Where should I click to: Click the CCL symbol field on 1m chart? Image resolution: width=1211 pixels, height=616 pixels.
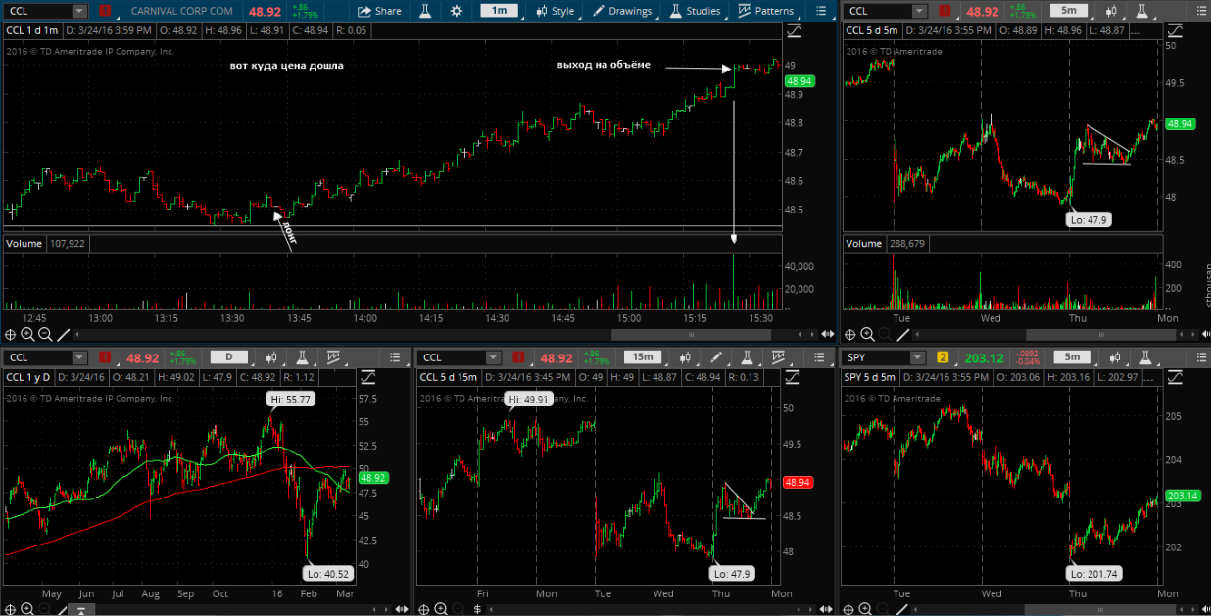point(37,11)
